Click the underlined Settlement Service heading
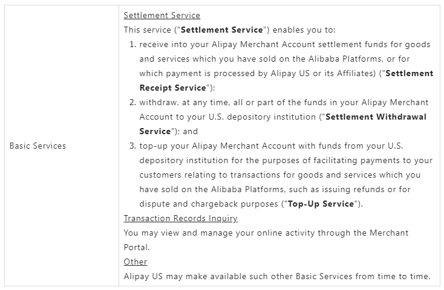Screen dimensions: 444x290 [162, 15]
